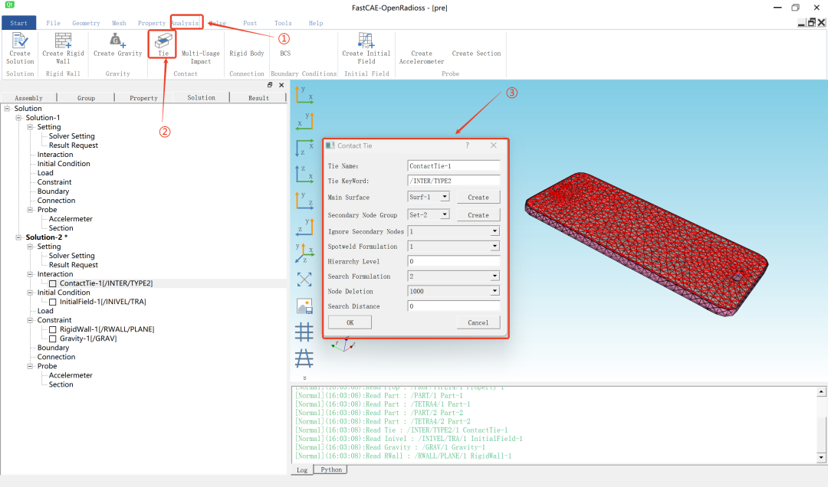
Task: Open the Search Formulation dropdown
Action: [495, 276]
